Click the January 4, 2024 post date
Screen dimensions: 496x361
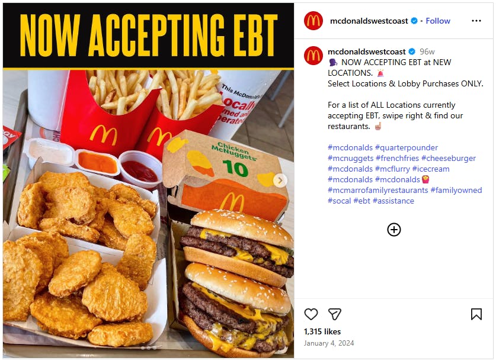coord(329,343)
